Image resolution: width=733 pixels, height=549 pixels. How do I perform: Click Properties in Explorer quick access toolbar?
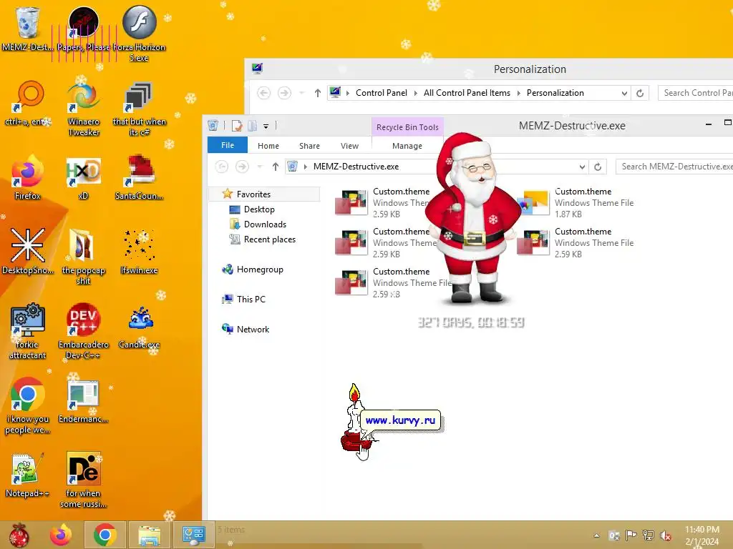coord(237,126)
